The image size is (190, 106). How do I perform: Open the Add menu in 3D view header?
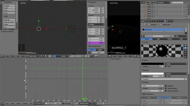click(x=18, y=56)
